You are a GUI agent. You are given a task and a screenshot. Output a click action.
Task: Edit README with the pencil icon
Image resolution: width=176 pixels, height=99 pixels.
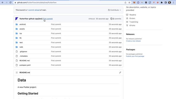point(120,73)
